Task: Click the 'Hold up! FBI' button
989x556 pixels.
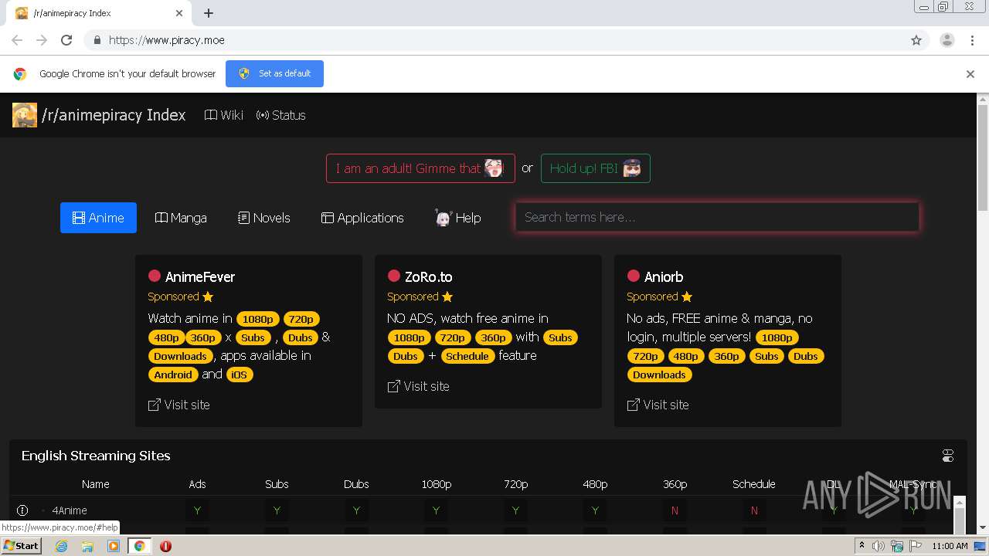Action: point(596,168)
